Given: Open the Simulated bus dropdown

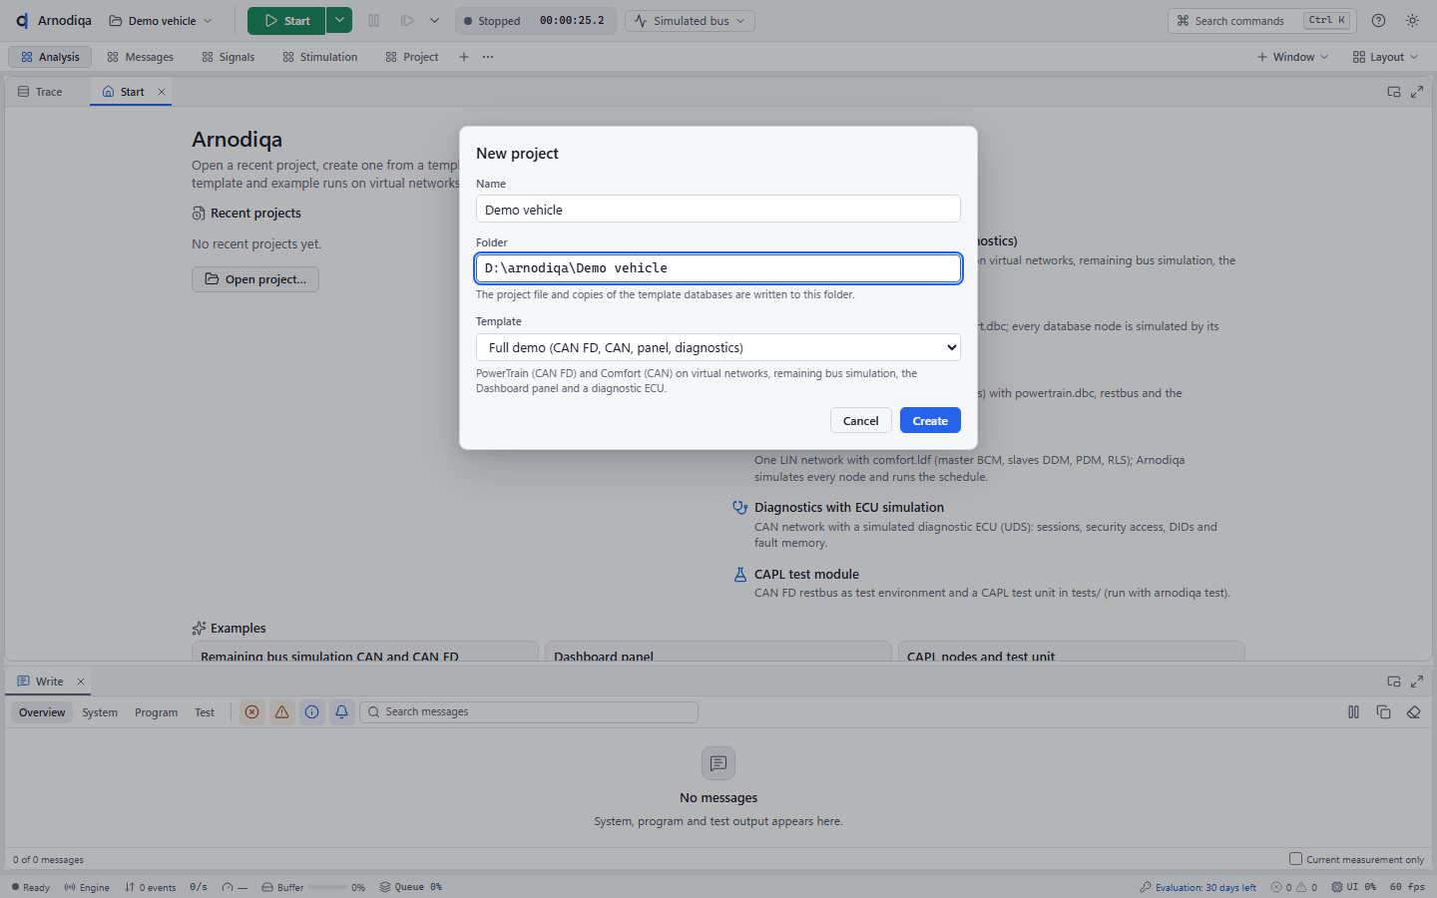Looking at the screenshot, I should pyautogui.click(x=690, y=20).
